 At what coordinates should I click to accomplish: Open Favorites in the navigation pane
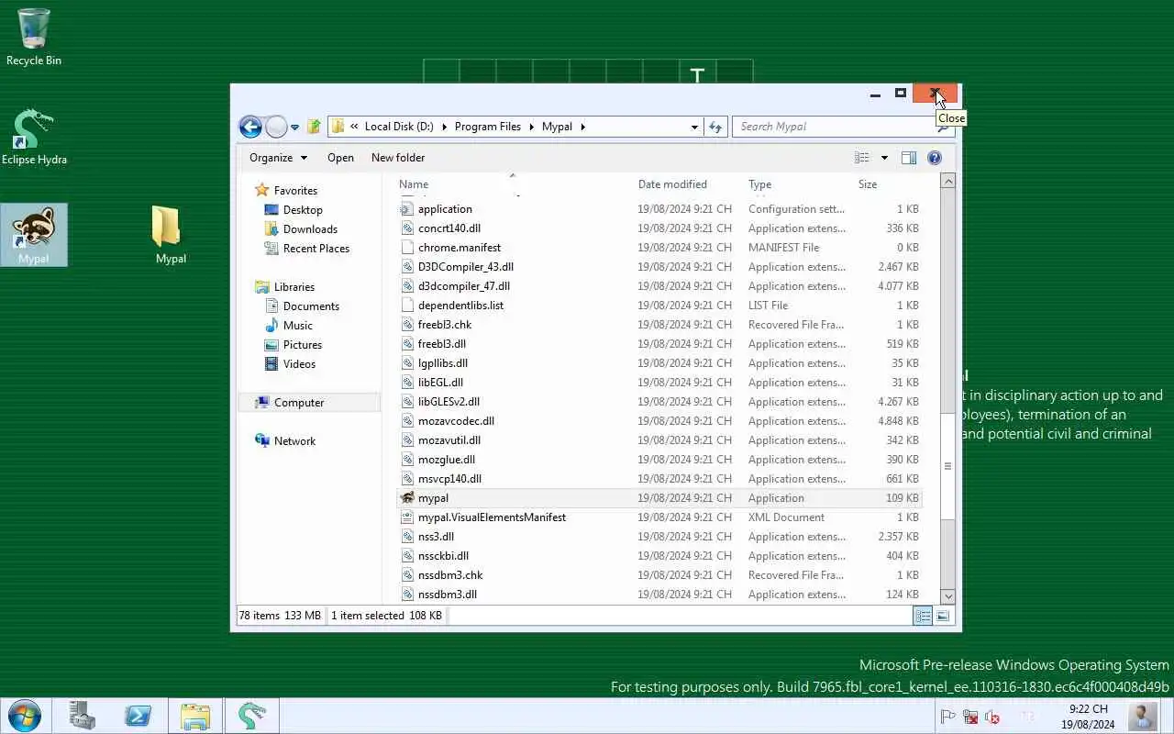tap(295, 190)
